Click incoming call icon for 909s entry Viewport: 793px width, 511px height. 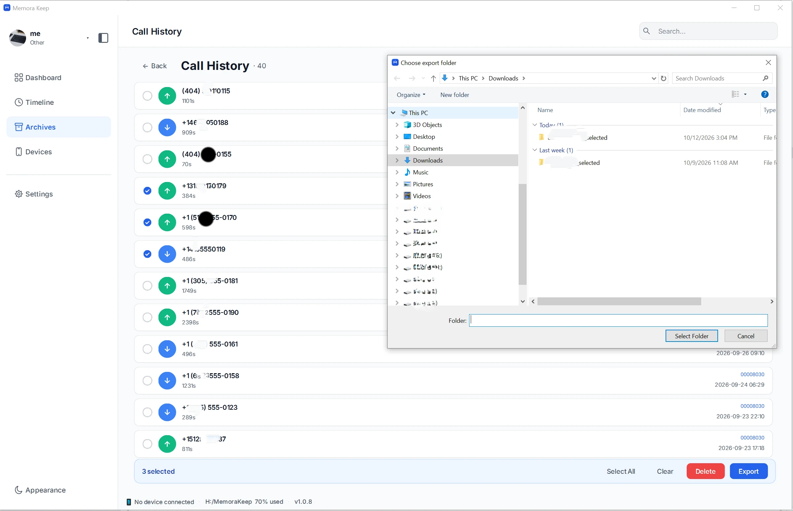167,127
